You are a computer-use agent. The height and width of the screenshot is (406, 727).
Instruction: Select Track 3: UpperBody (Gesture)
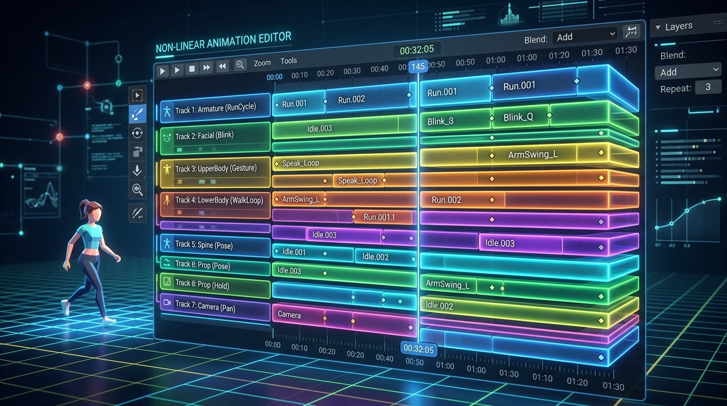(x=215, y=172)
